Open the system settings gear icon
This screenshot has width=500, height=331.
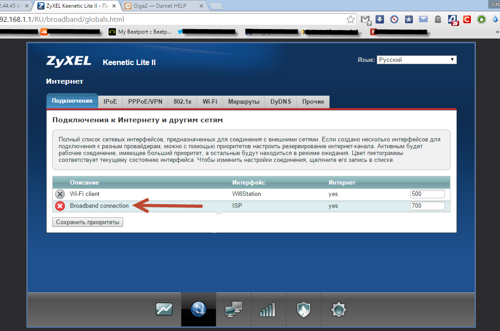[338, 309]
